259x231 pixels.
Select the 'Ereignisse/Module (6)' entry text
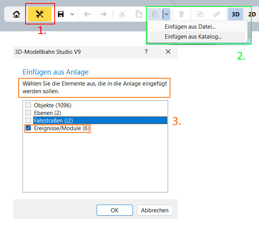tap(62, 128)
